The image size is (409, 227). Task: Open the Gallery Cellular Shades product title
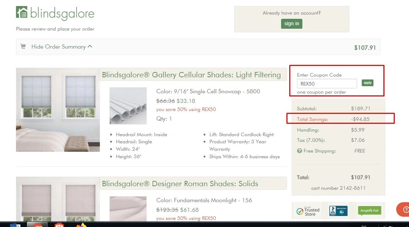tap(191, 75)
